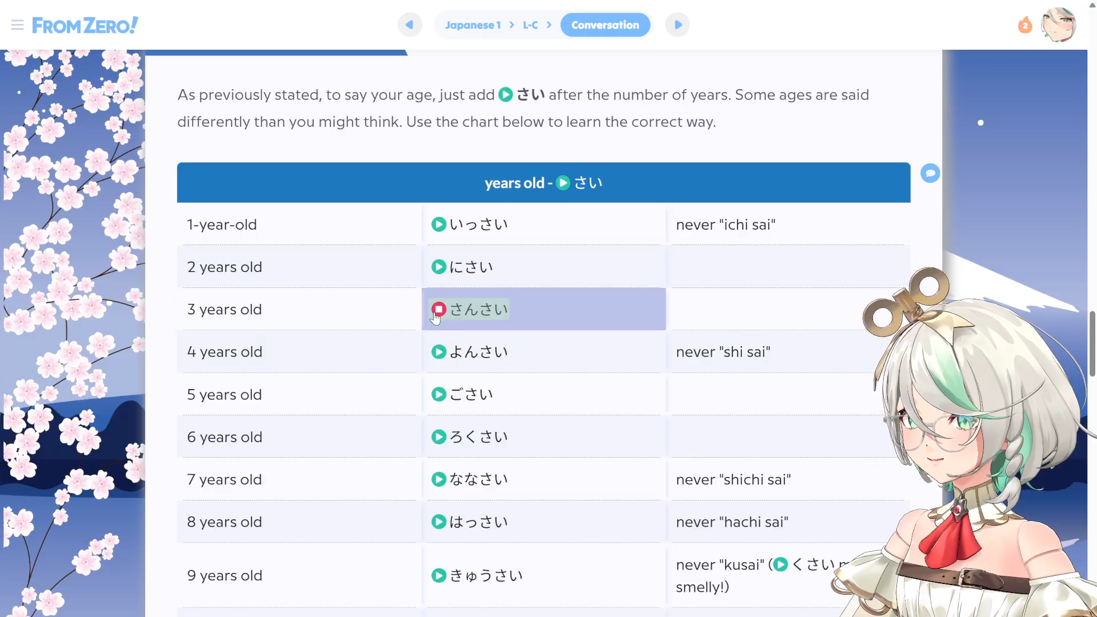1097x617 pixels.
Task: Open the hamburger menu icon
Action: pyautogui.click(x=17, y=25)
